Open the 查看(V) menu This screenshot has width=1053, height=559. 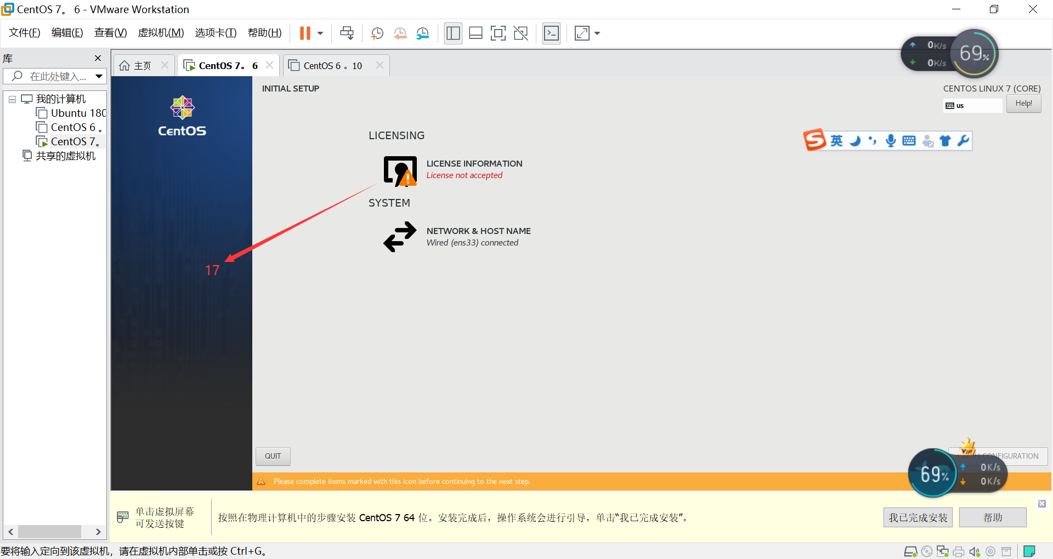pos(111,33)
